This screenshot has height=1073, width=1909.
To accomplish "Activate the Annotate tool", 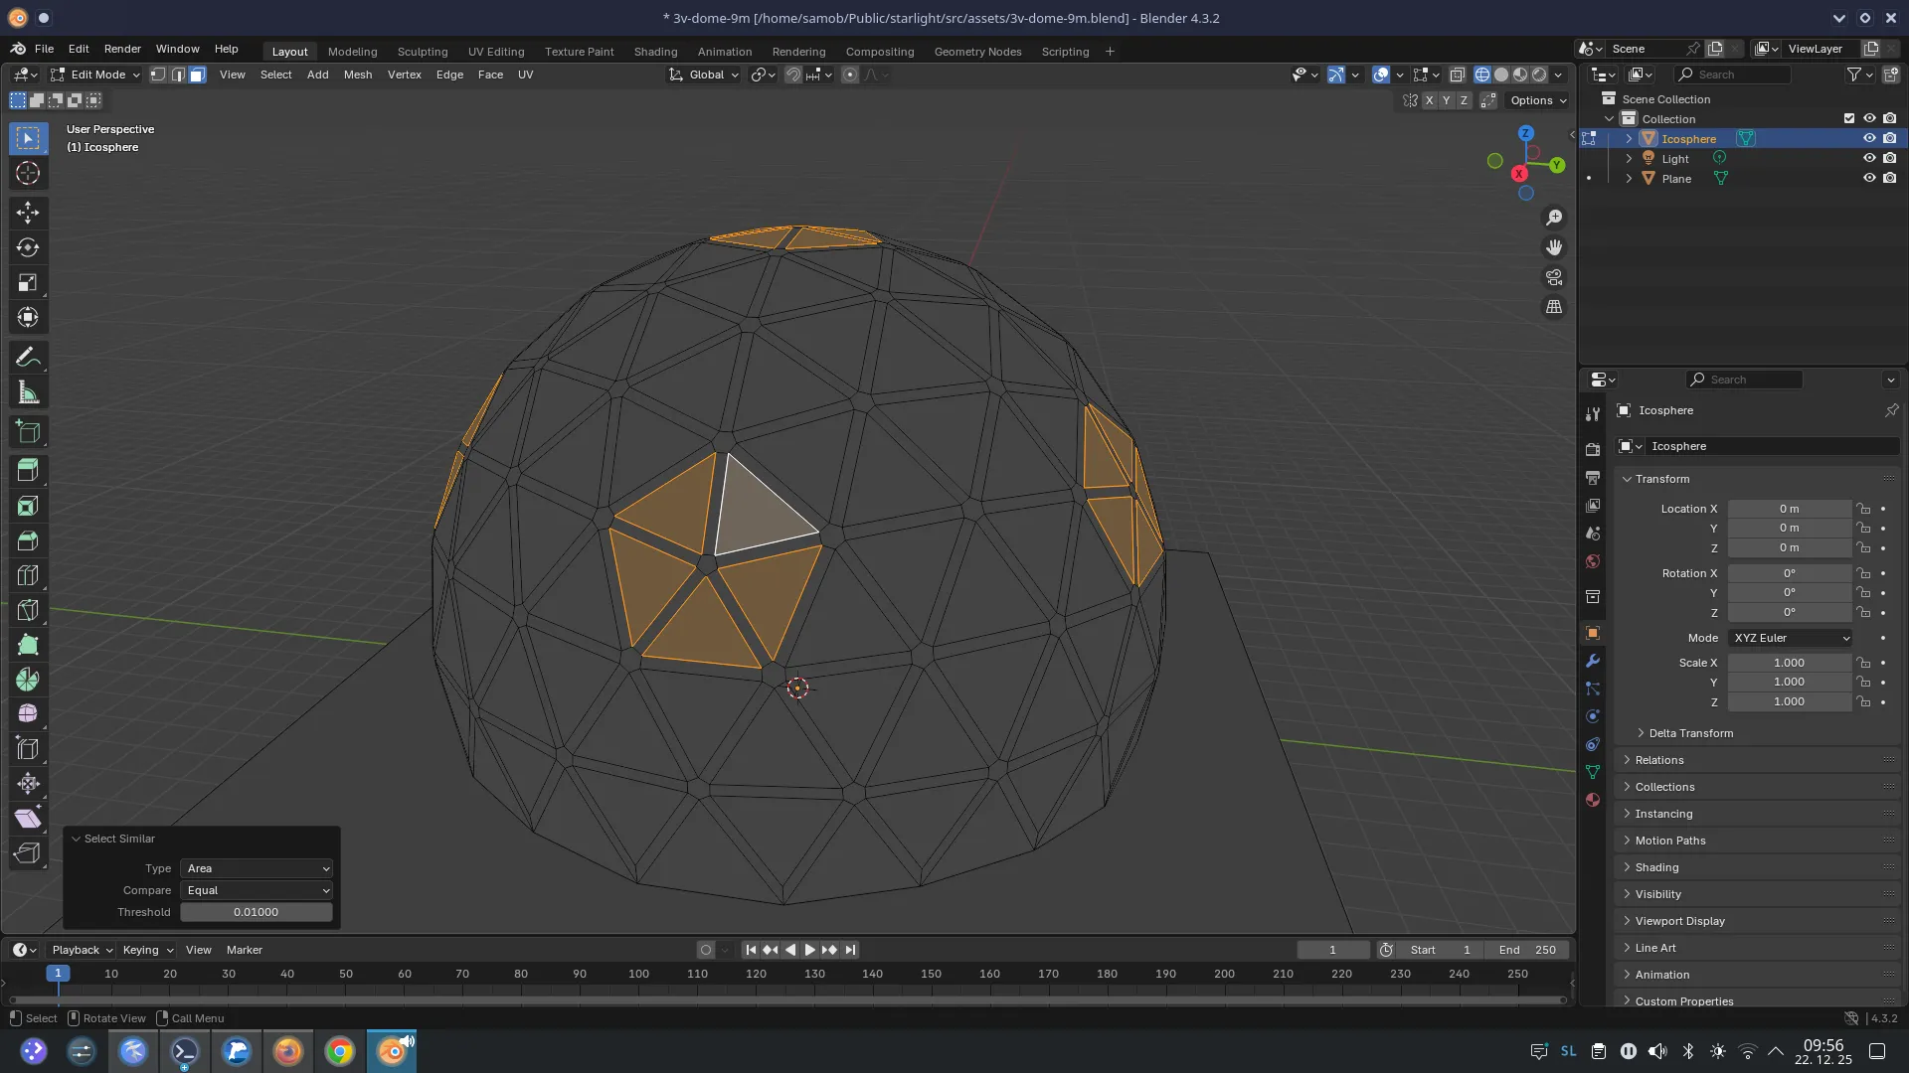I will (28, 356).
